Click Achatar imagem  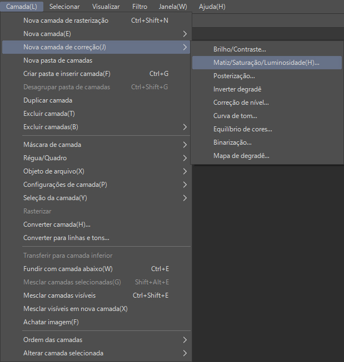pyautogui.click(x=51, y=322)
